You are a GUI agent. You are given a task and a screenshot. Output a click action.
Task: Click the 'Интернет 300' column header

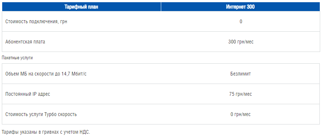(x=240, y=7)
